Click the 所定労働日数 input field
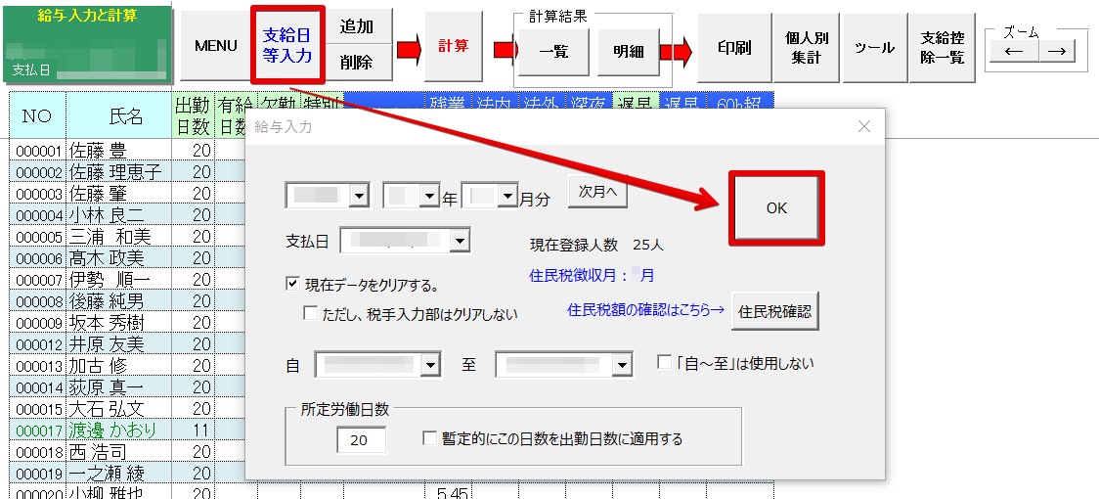 [361, 440]
